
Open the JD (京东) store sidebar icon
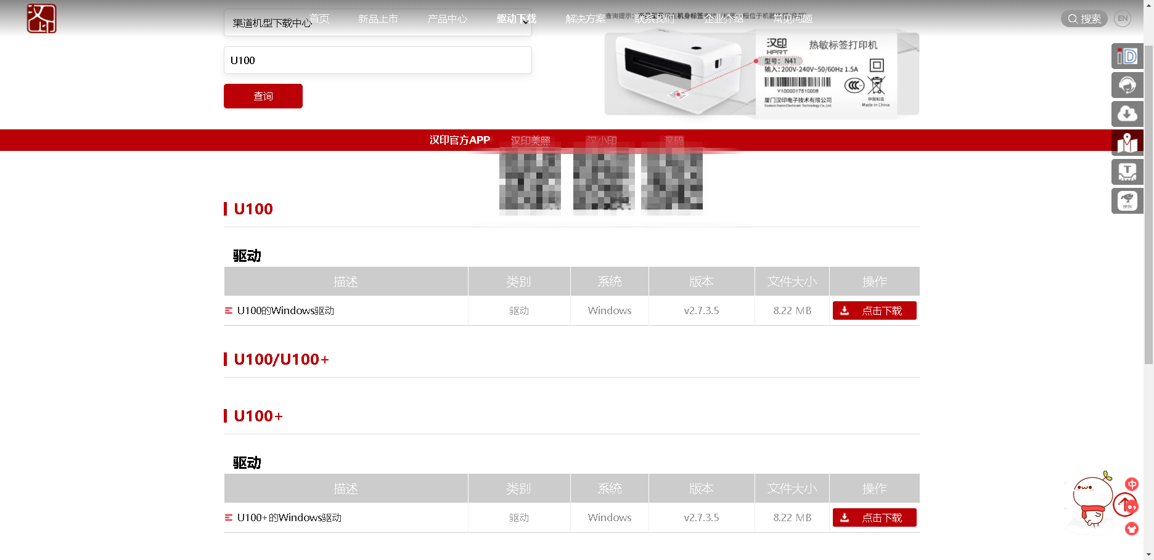tap(1127, 201)
